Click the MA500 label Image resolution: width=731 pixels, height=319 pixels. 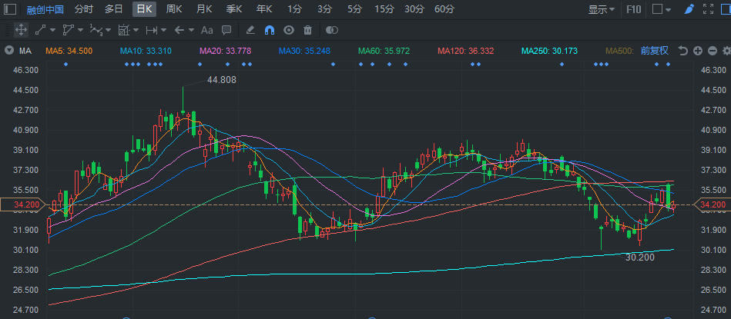(x=619, y=51)
